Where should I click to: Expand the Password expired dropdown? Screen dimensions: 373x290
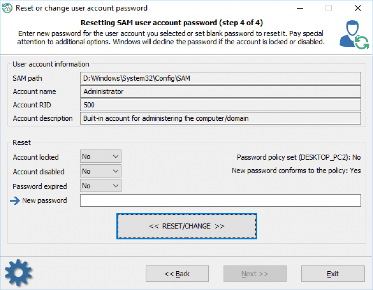pyautogui.click(x=100, y=186)
